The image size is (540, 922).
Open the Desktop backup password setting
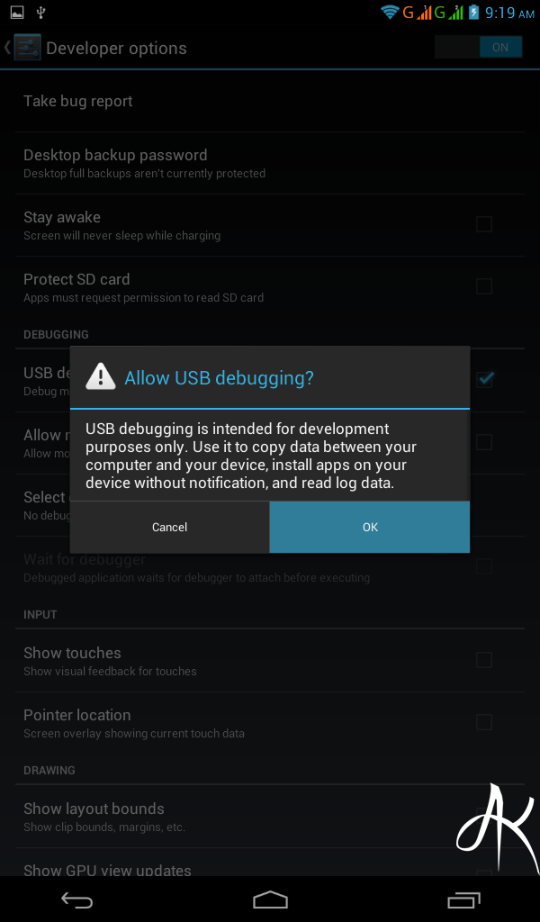click(x=270, y=164)
